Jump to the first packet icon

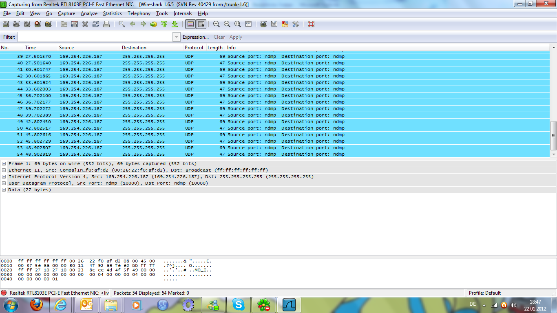click(164, 24)
